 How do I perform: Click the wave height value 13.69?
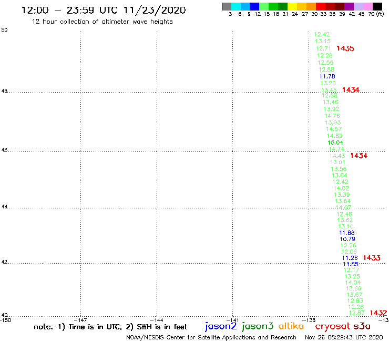point(354,289)
